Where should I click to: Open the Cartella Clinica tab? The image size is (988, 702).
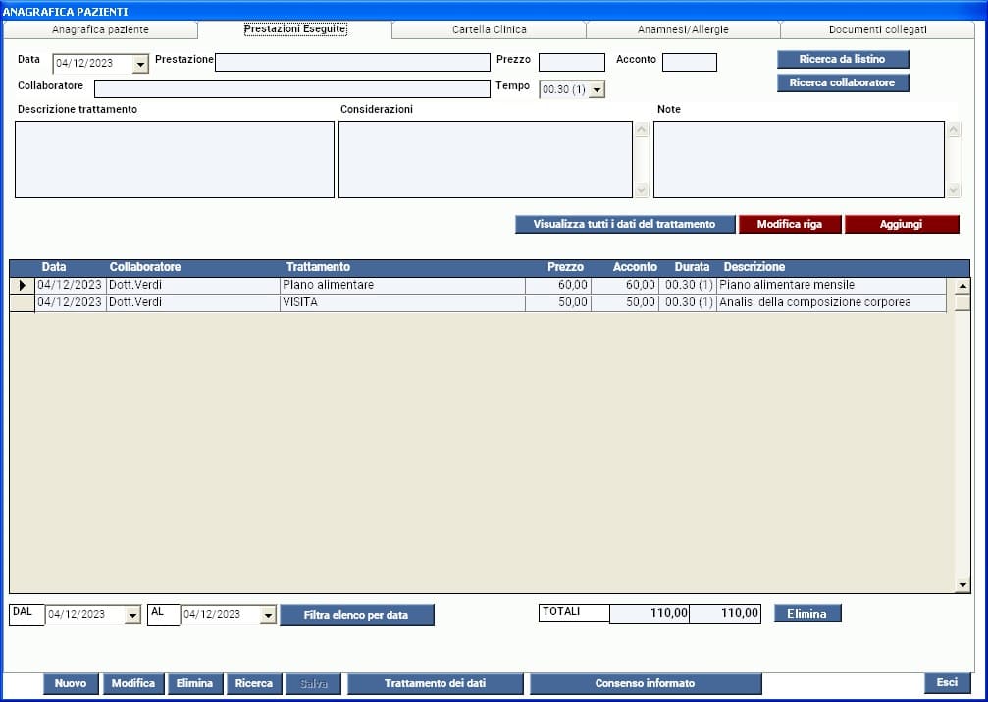click(x=489, y=29)
